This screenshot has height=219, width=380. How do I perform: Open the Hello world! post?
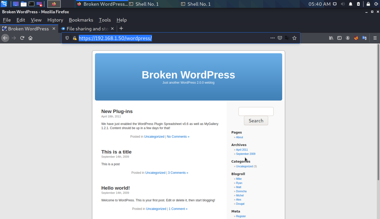(116, 188)
